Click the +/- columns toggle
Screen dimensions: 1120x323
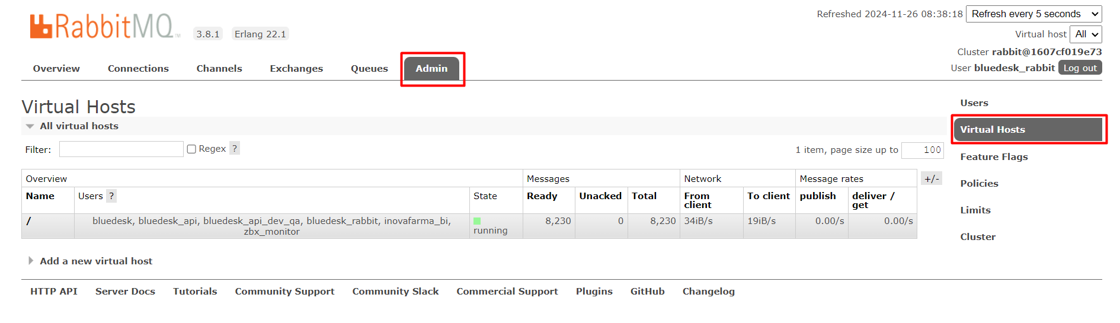pyautogui.click(x=932, y=178)
